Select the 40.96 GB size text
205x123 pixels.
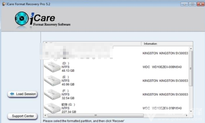point(68,84)
